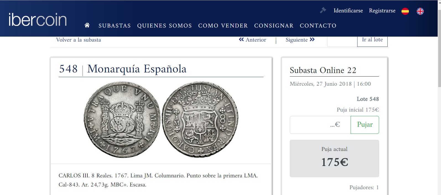Click the green Pujar bid button
The height and width of the screenshot is (195, 441).
pos(365,125)
